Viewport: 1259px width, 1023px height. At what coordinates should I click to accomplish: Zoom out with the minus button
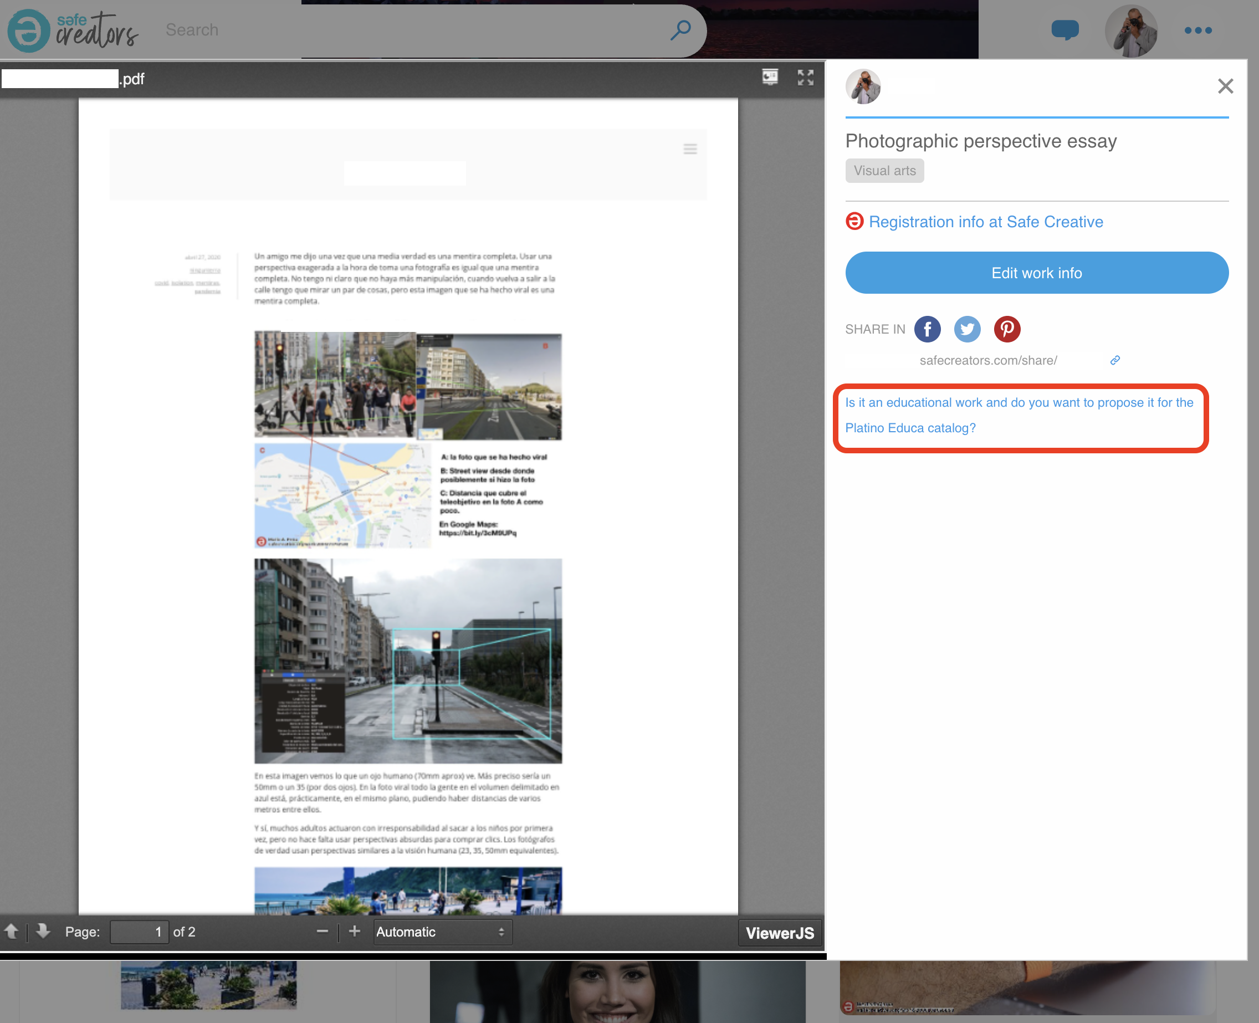(x=323, y=931)
